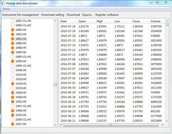The width and height of the screenshot is (172, 134).
Task: Click the data table scroll up arrow
Action: click(x=167, y=21)
